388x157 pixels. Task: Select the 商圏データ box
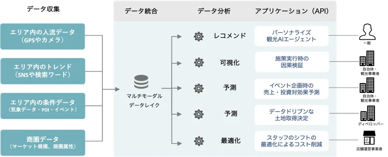pyautogui.click(x=42, y=143)
